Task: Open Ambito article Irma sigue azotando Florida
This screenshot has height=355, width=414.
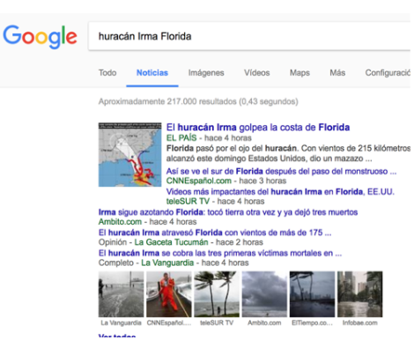Action: 228,212
